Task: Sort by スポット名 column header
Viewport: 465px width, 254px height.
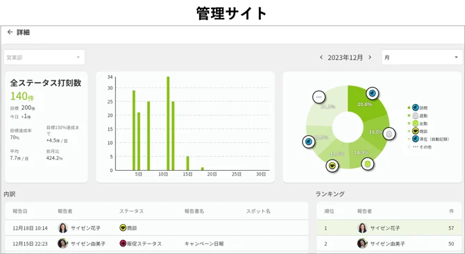Action: pyautogui.click(x=258, y=211)
